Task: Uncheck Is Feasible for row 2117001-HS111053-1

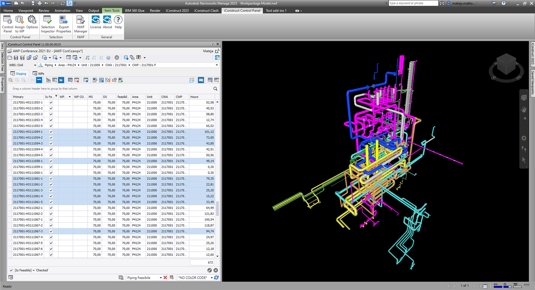Action: (51, 102)
